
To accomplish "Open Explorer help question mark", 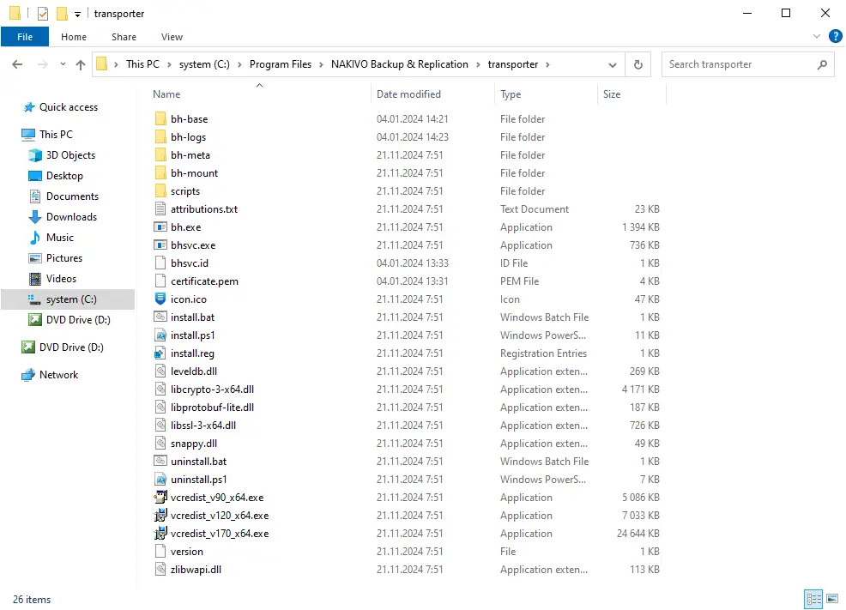I will point(835,36).
